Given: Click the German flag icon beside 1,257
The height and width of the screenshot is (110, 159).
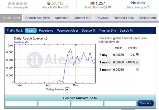Looking at the screenshot, I should [x=92, y=4].
